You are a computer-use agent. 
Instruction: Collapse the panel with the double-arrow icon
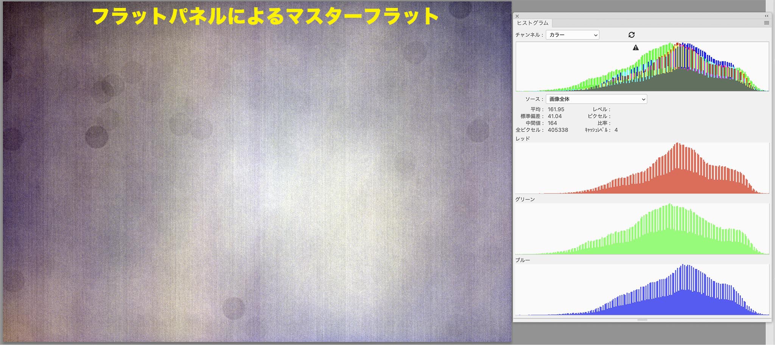coord(766,16)
